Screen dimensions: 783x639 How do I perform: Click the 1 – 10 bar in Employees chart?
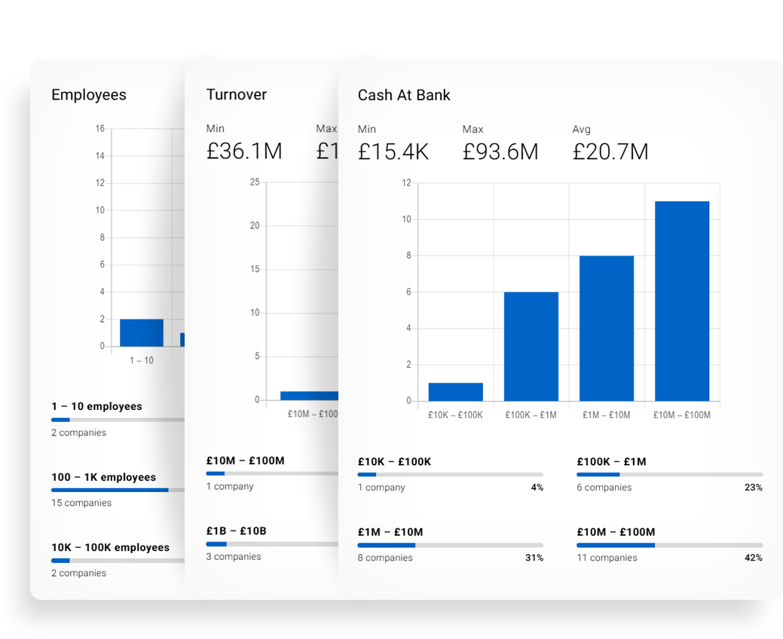141,333
